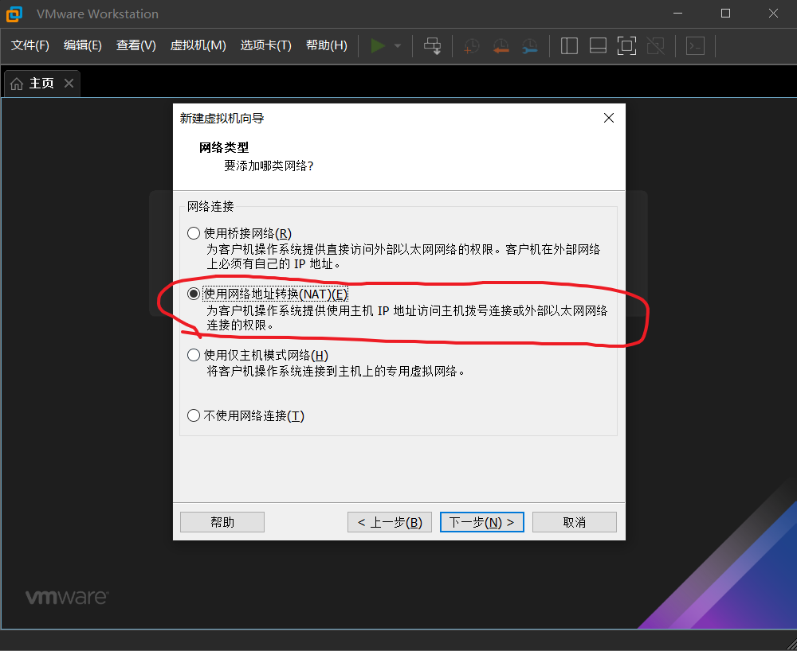The height and width of the screenshot is (651, 797).
Task: Click the Home tab house icon
Action: [x=17, y=84]
